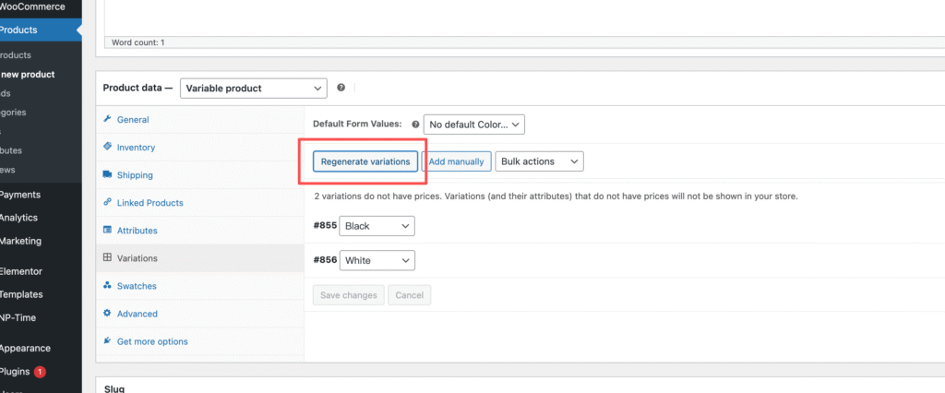Click the Swatches tab icon
This screenshot has height=393, width=945.
point(108,286)
